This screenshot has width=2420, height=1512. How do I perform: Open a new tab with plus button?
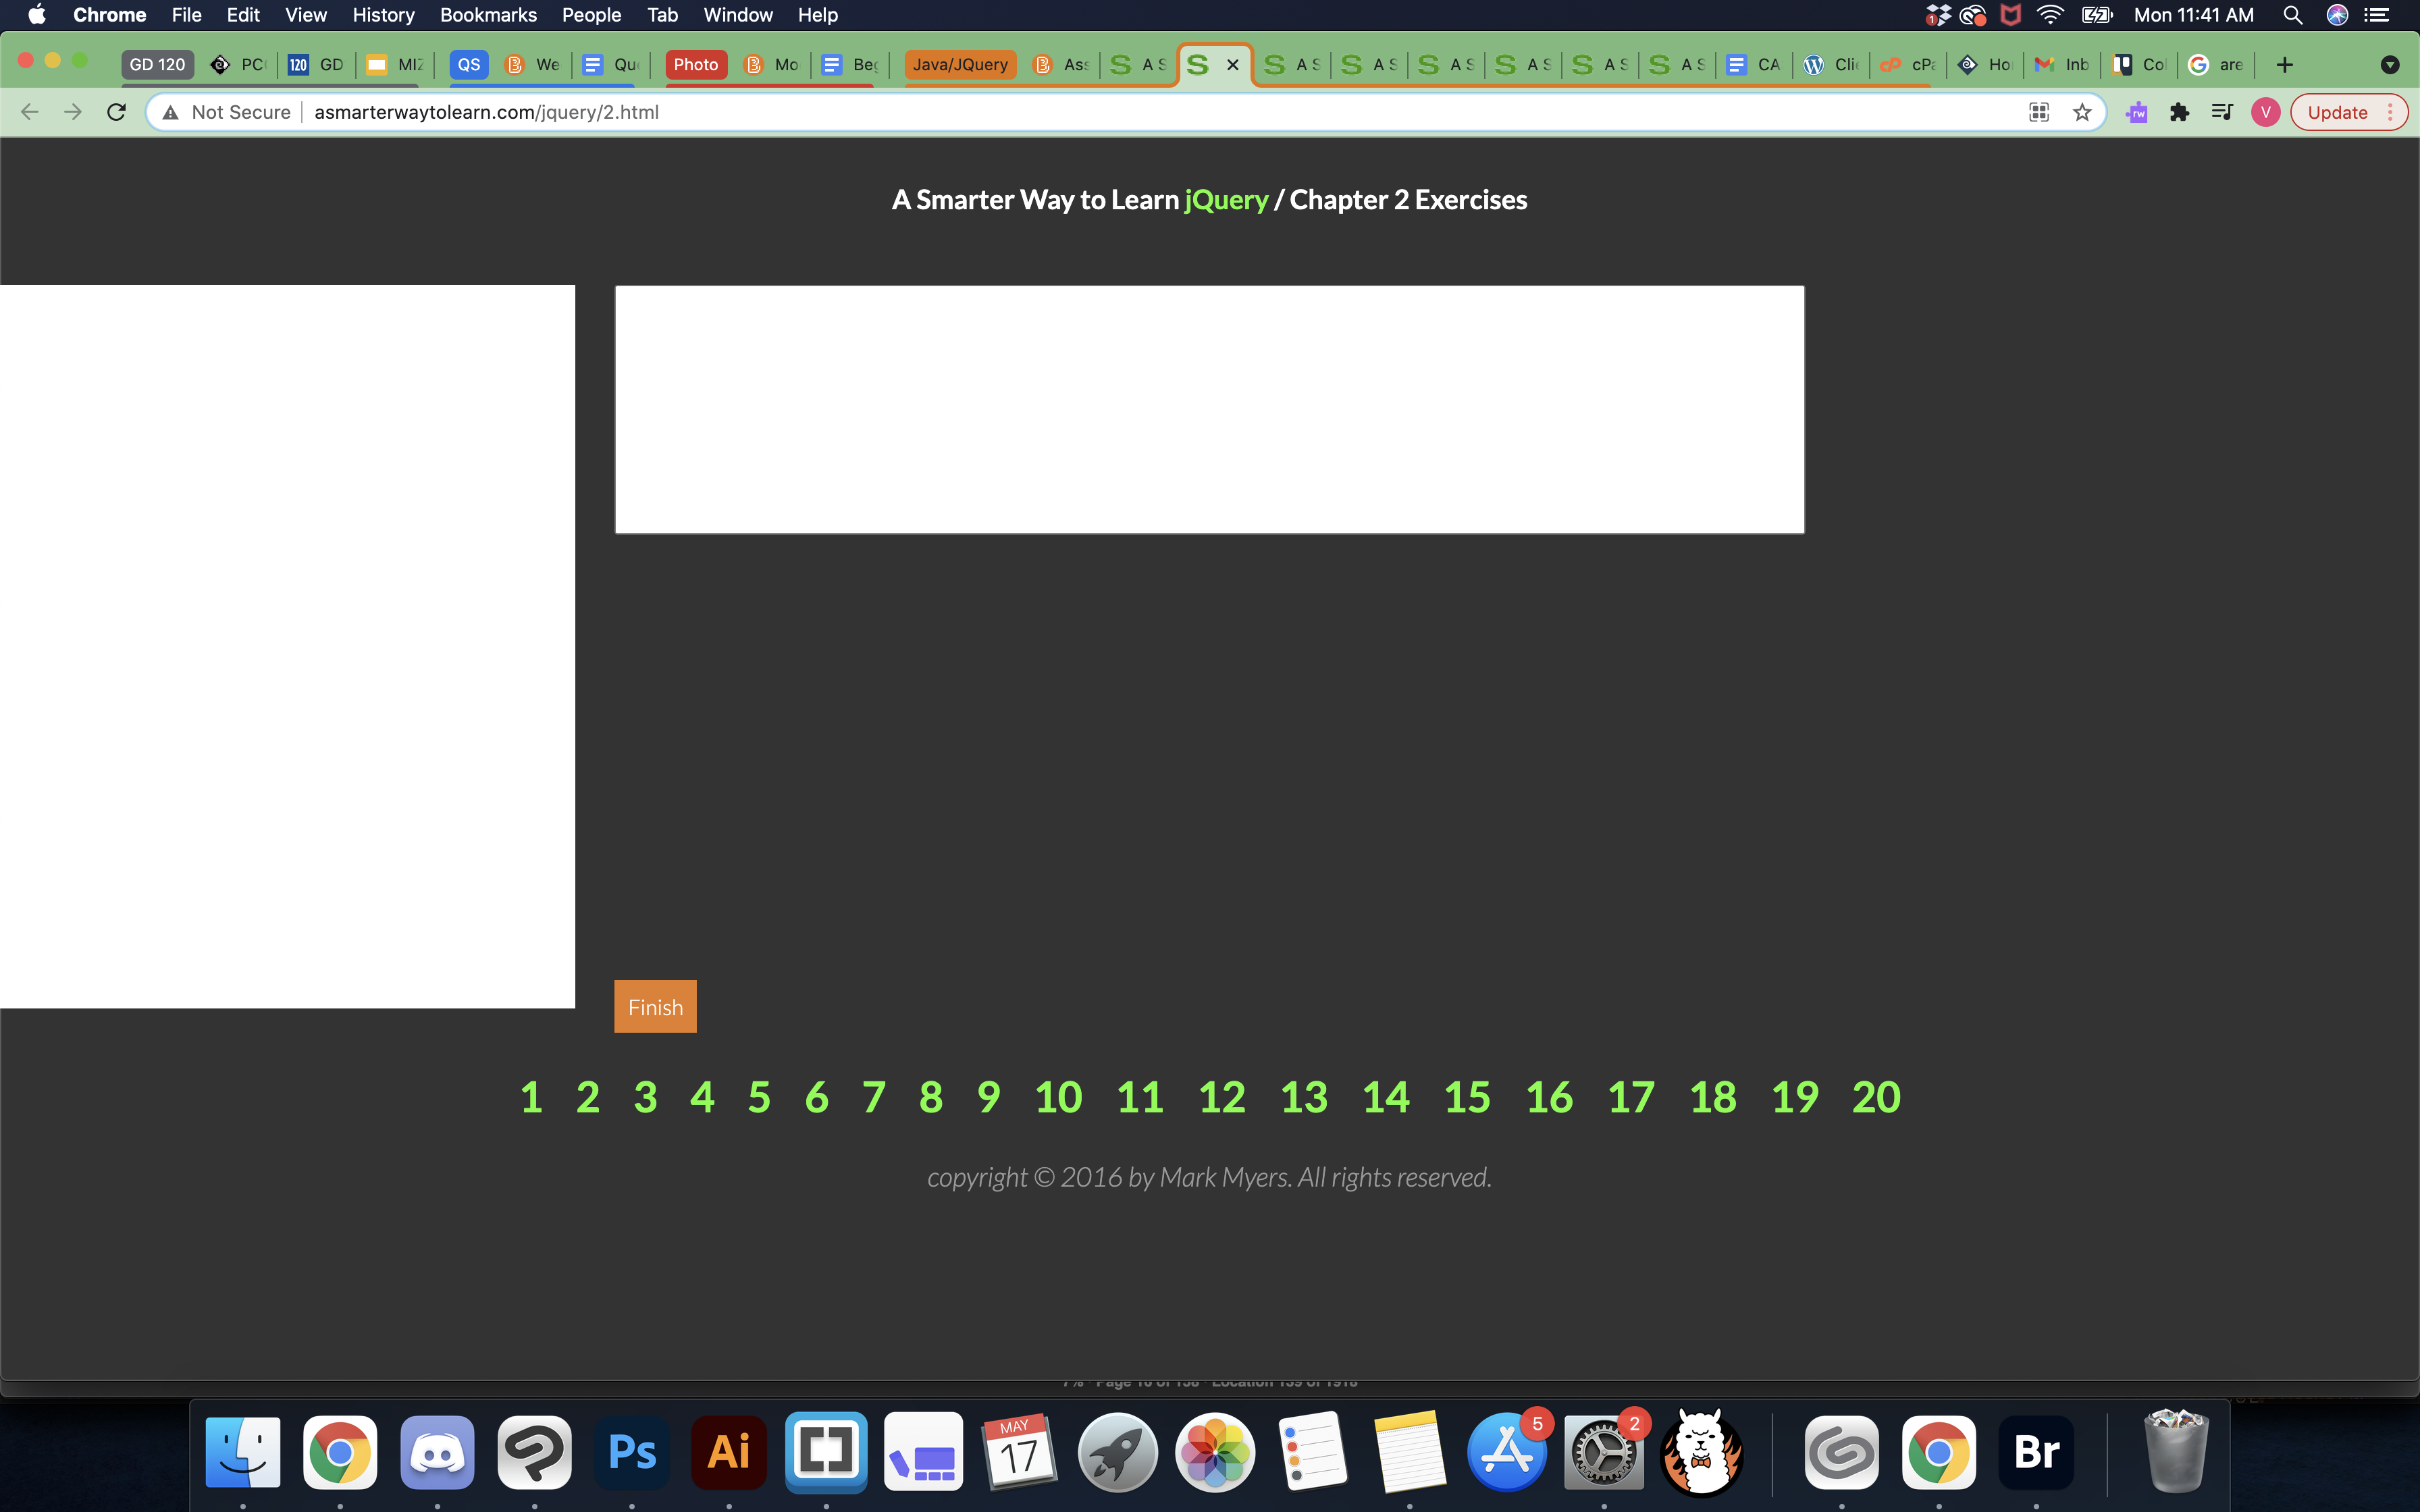(x=2284, y=65)
